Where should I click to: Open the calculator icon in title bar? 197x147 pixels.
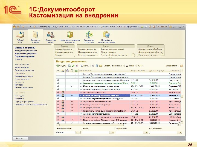click(x=150, y=27)
